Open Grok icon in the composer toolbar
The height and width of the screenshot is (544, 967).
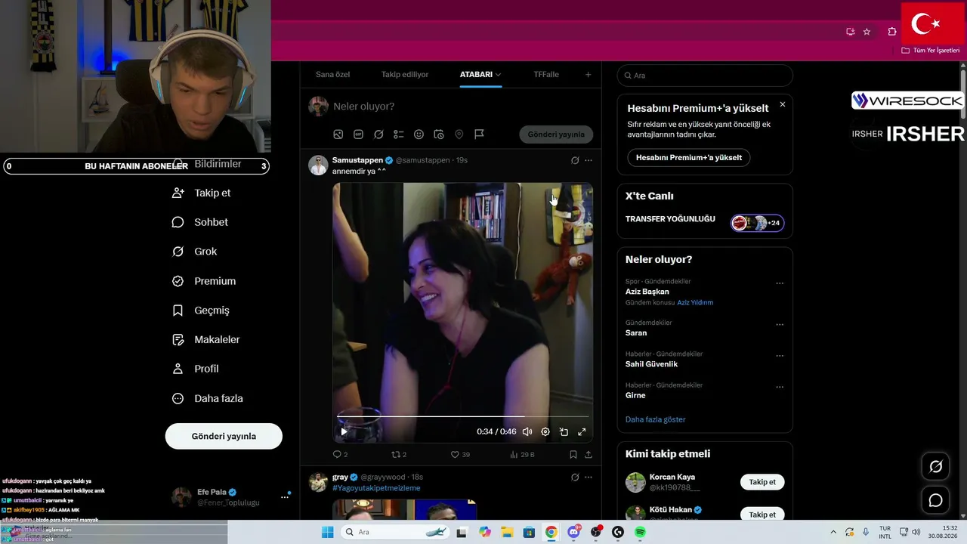(378, 134)
